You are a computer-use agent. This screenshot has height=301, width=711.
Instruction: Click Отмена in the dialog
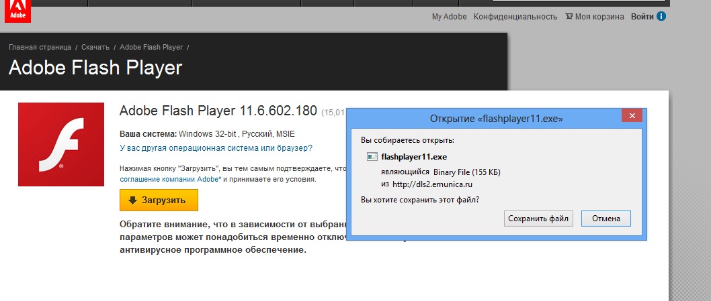click(605, 219)
